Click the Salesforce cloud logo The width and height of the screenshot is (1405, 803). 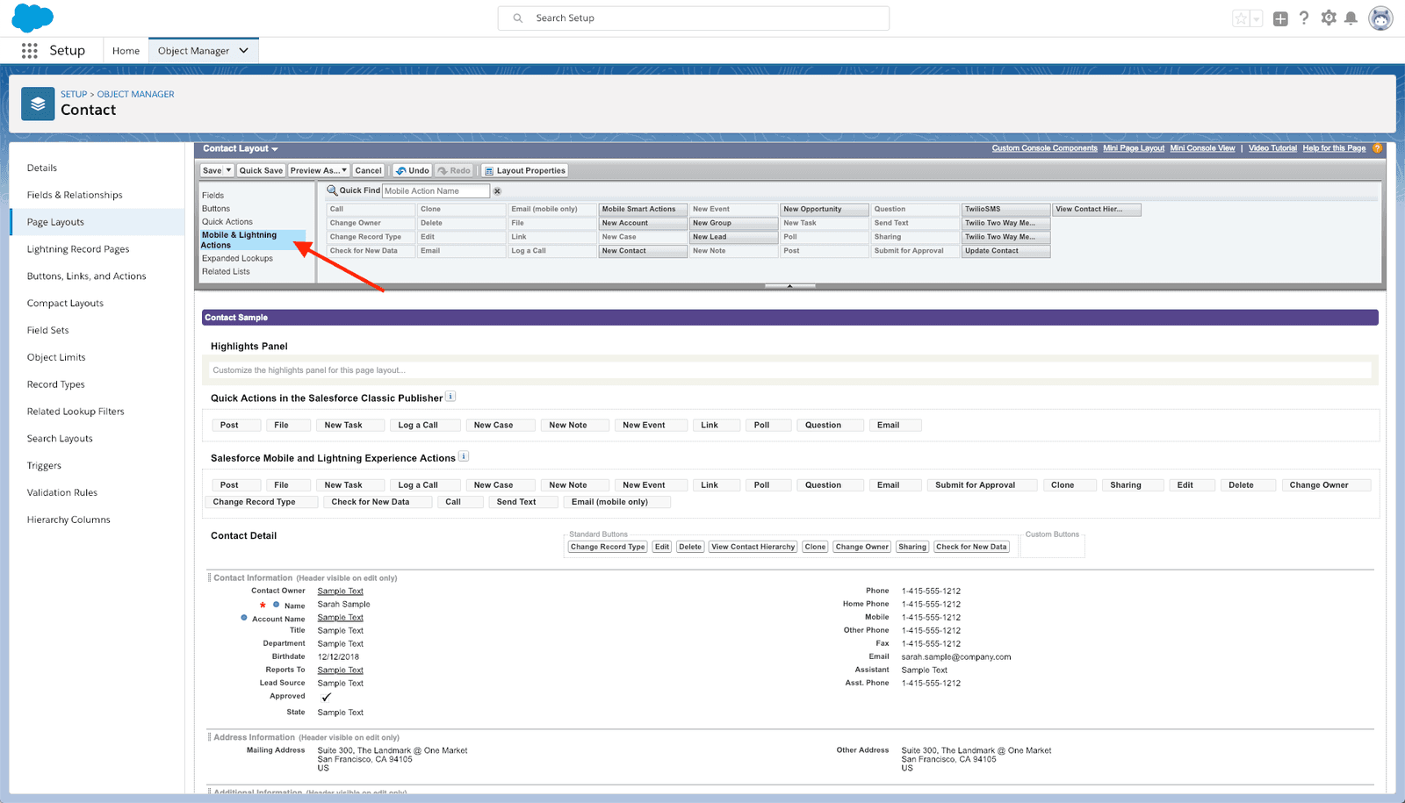click(32, 18)
